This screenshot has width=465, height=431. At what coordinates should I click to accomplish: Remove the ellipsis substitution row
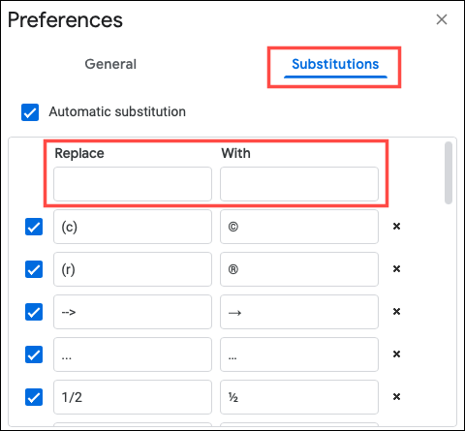click(396, 354)
